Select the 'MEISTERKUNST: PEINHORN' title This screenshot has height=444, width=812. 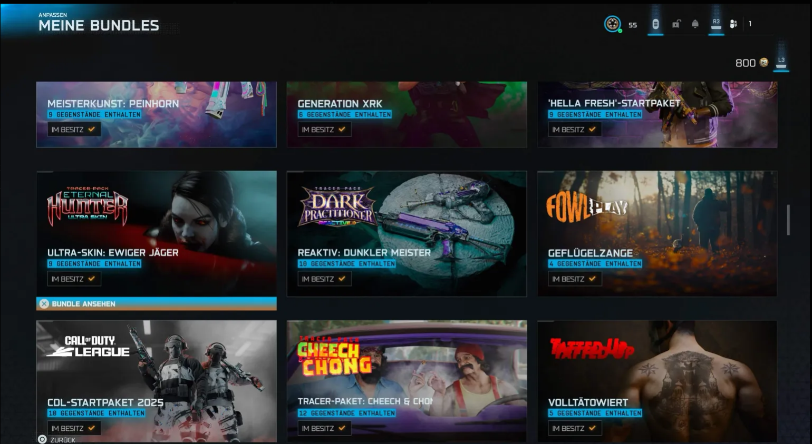pyautogui.click(x=113, y=104)
